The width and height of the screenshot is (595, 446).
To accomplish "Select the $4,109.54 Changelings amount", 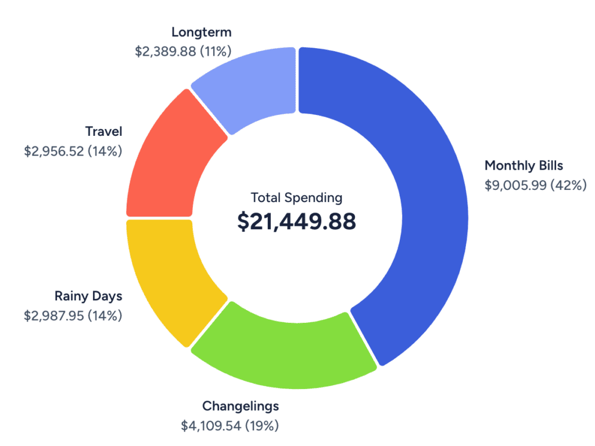I will pos(210,425).
